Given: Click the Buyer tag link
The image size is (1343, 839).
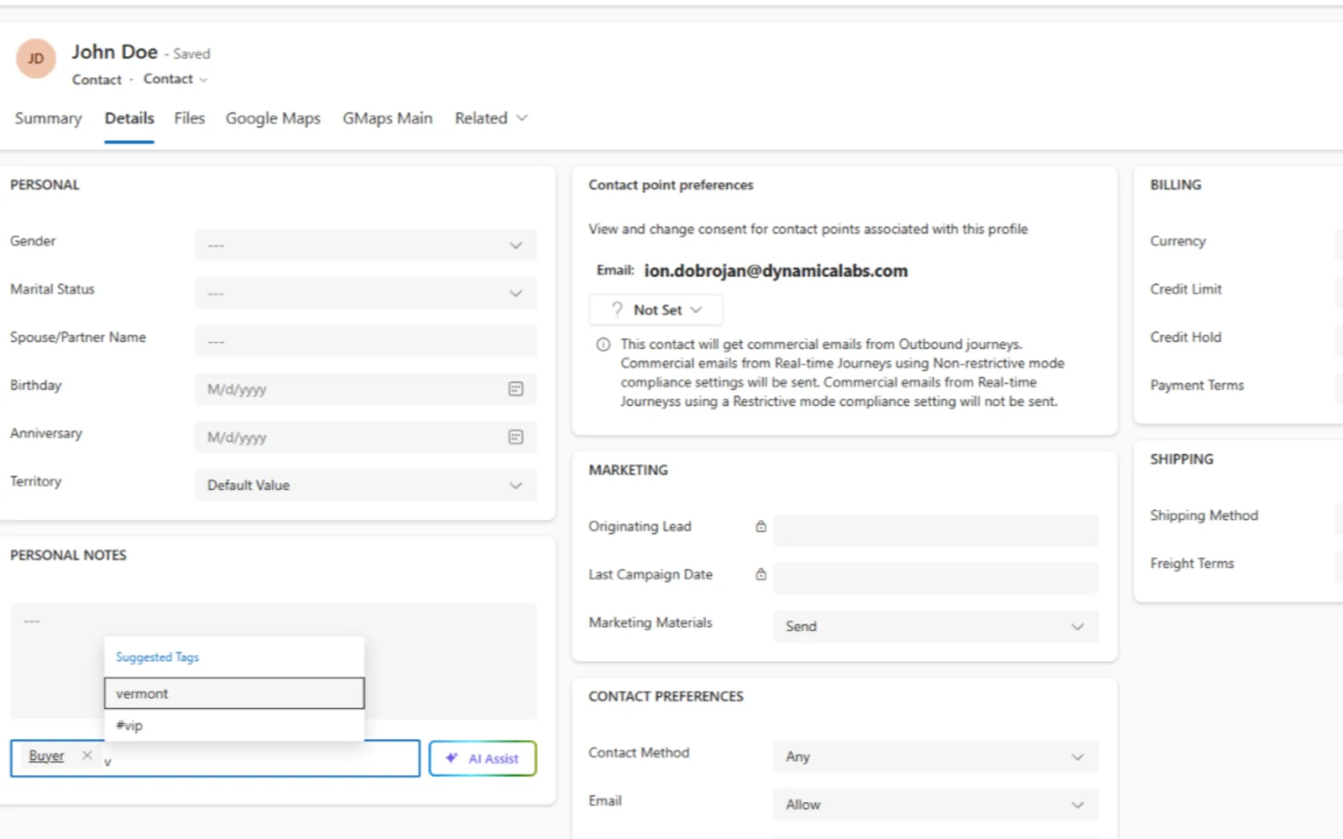Looking at the screenshot, I should (x=46, y=756).
